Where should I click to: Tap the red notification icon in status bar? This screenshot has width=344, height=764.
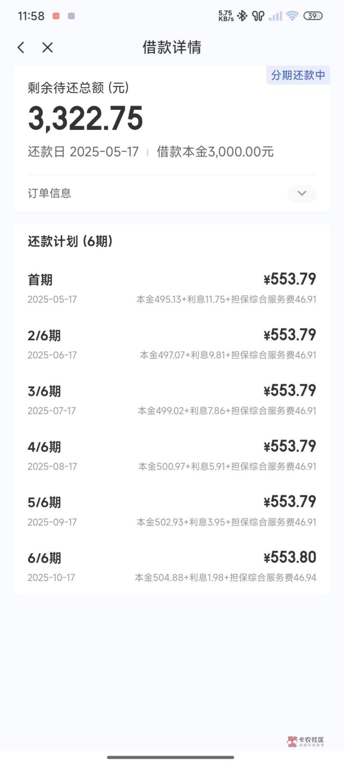(56, 16)
